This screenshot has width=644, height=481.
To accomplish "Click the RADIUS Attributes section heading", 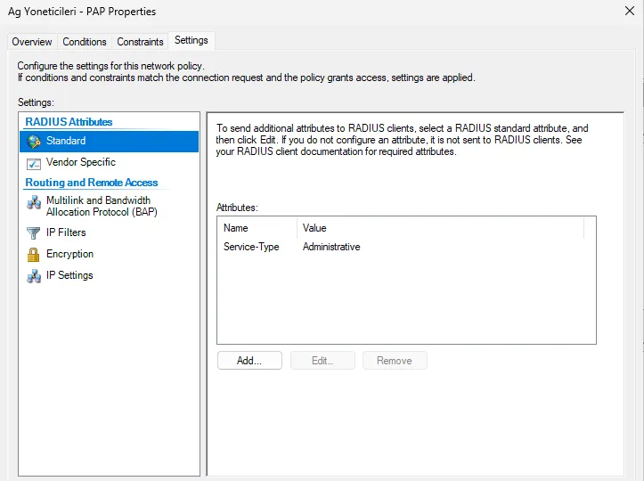I will pyautogui.click(x=69, y=122).
